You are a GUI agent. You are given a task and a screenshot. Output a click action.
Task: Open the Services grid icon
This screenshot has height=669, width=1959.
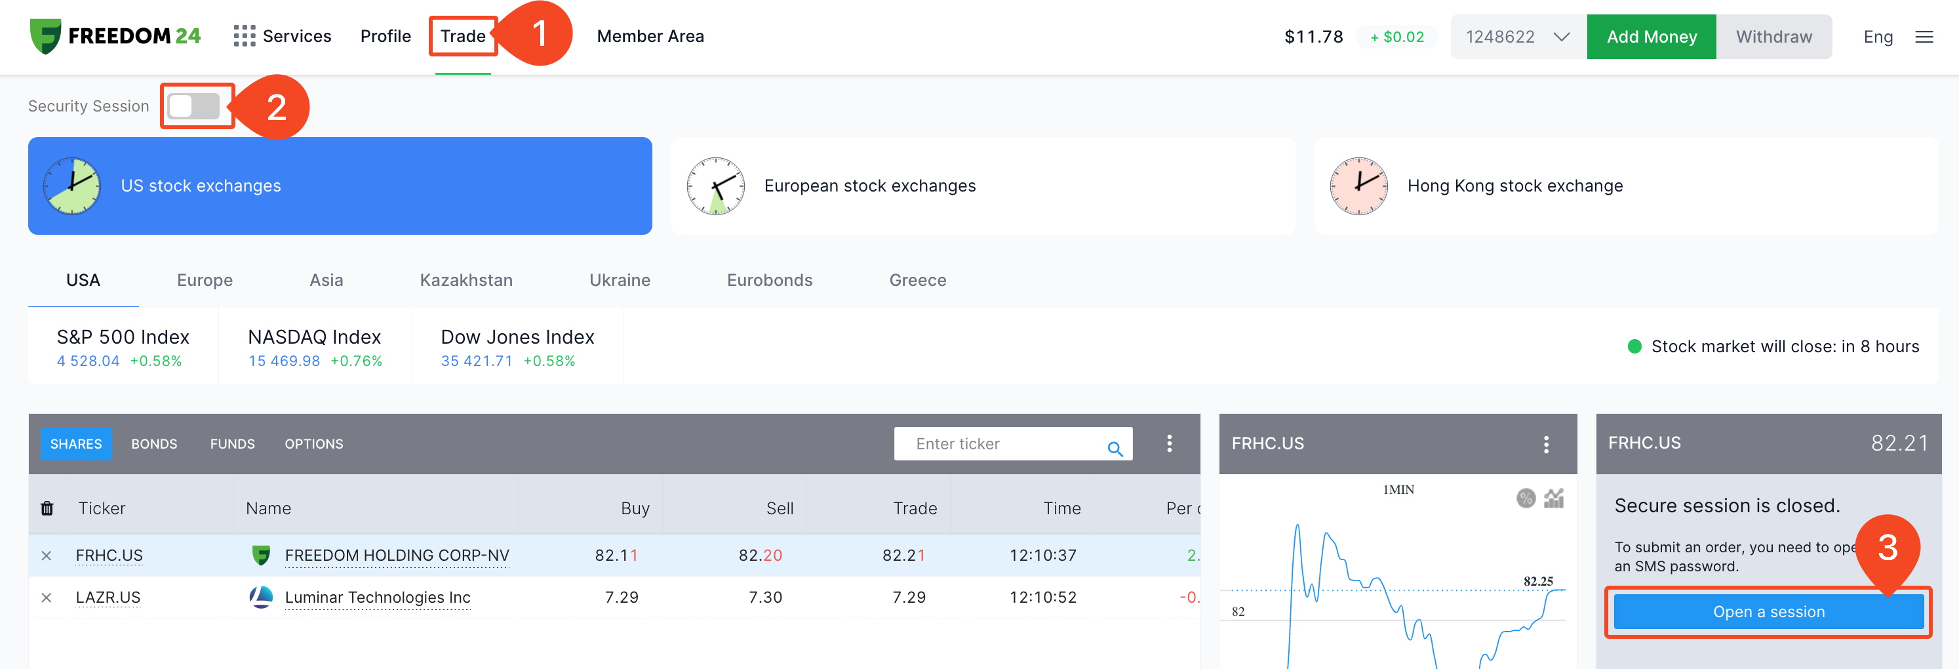click(244, 36)
